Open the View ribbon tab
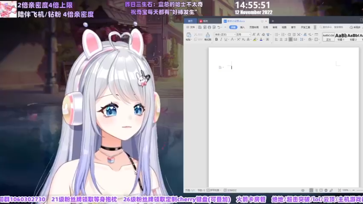This screenshot has height=204, width=363. coord(284,27)
